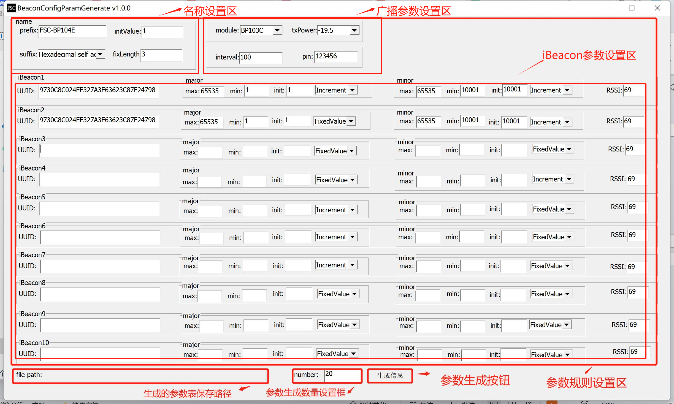Screen dimensions: 674x404
Task: Expand the txPower -19.5 dropdown
Action: point(354,30)
